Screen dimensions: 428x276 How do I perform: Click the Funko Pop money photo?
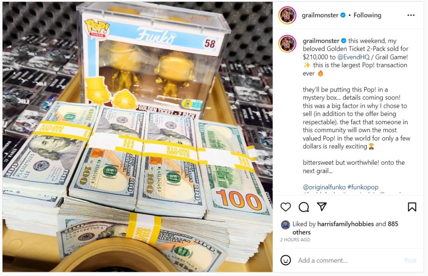138,137
